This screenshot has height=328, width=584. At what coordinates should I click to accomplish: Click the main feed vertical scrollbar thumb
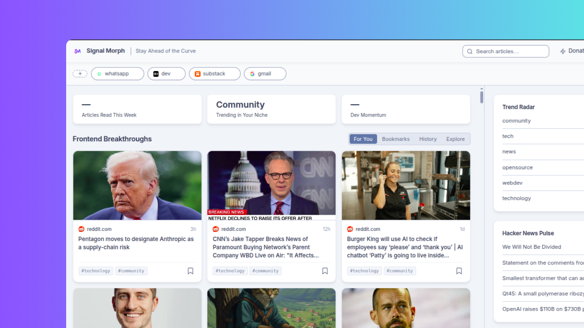(481, 97)
